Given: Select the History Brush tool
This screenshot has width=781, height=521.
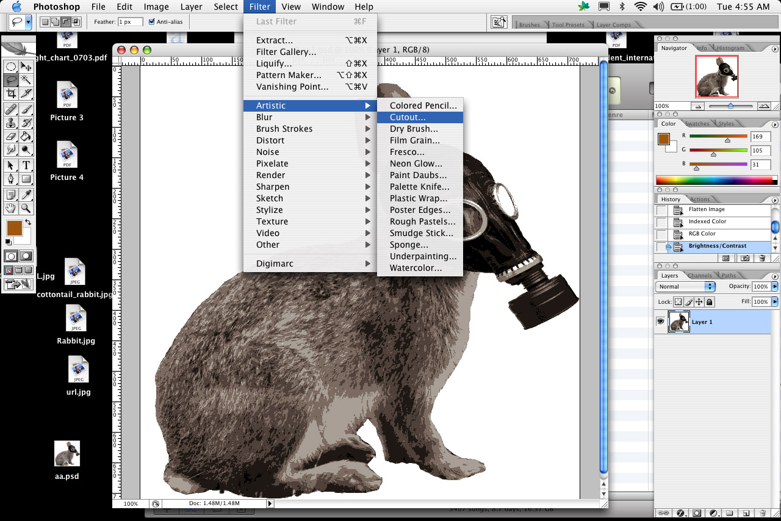Looking at the screenshot, I should click(x=26, y=123).
